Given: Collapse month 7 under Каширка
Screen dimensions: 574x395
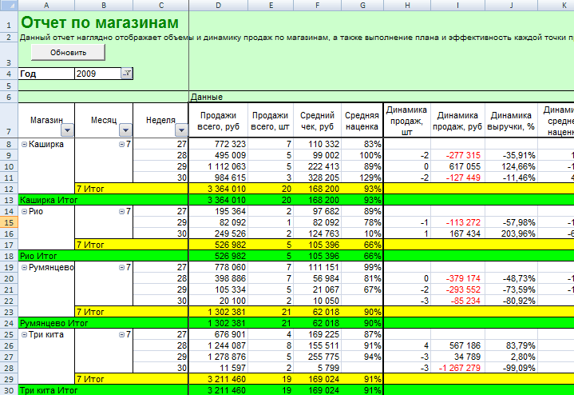Looking at the screenshot, I should (121, 145).
